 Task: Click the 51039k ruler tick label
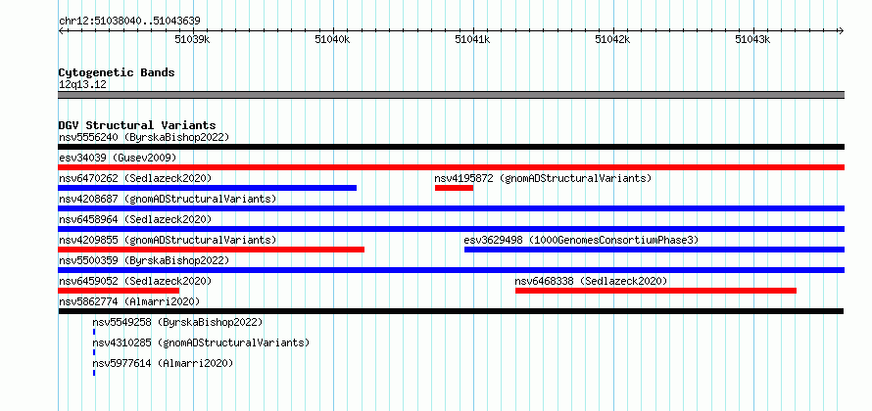192,39
